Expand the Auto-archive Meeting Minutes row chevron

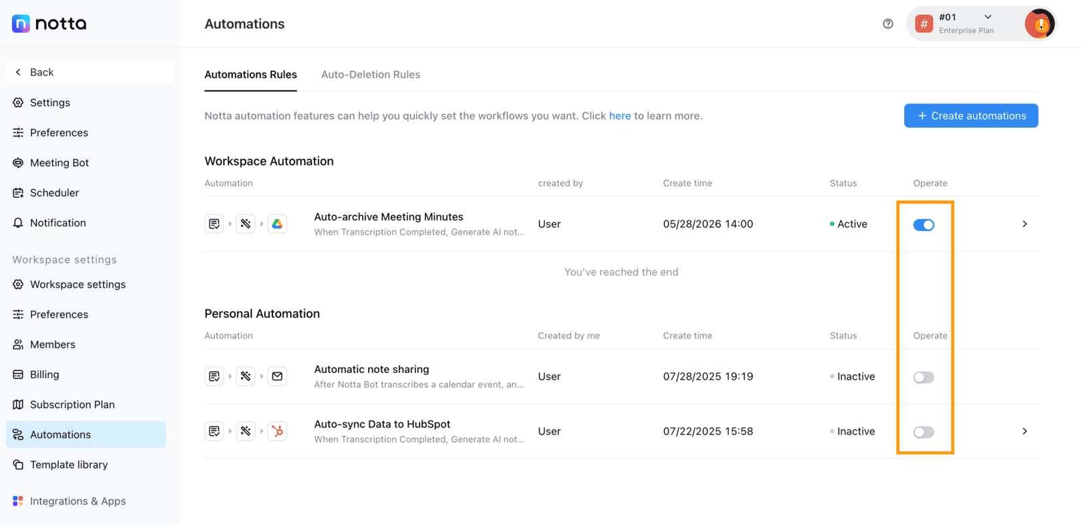[x=1025, y=224]
